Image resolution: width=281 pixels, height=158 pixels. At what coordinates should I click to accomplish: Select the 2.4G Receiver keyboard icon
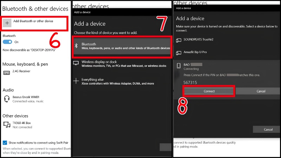click(7, 73)
